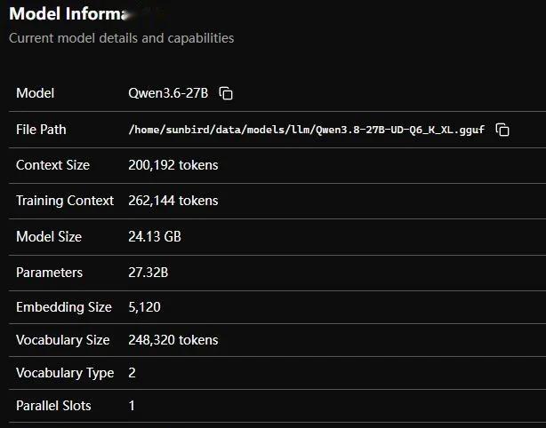The width and height of the screenshot is (546, 428).
Task: Click the 27.32B parameters value
Action: (148, 273)
